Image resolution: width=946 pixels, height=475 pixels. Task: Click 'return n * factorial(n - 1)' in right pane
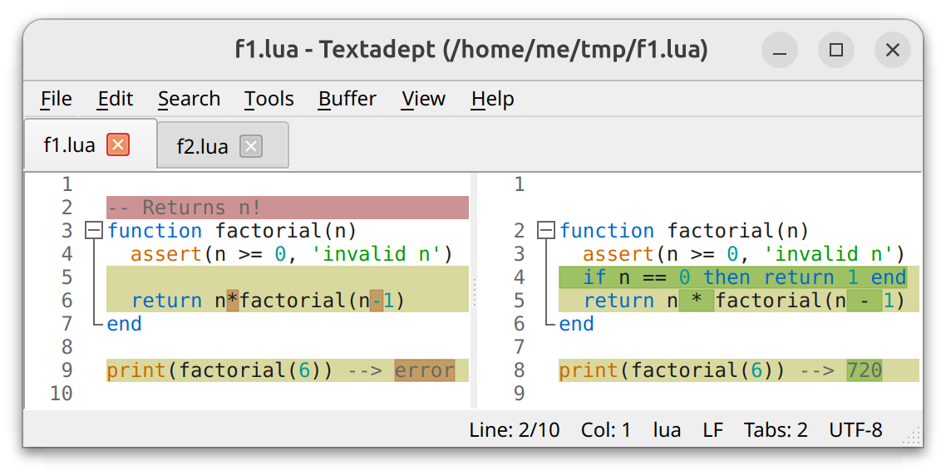[x=745, y=300]
